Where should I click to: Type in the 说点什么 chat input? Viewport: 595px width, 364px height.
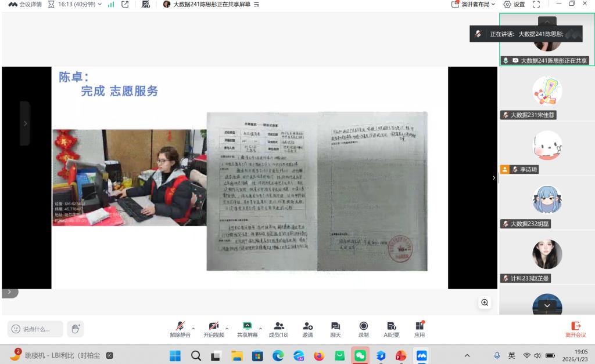coord(36,329)
